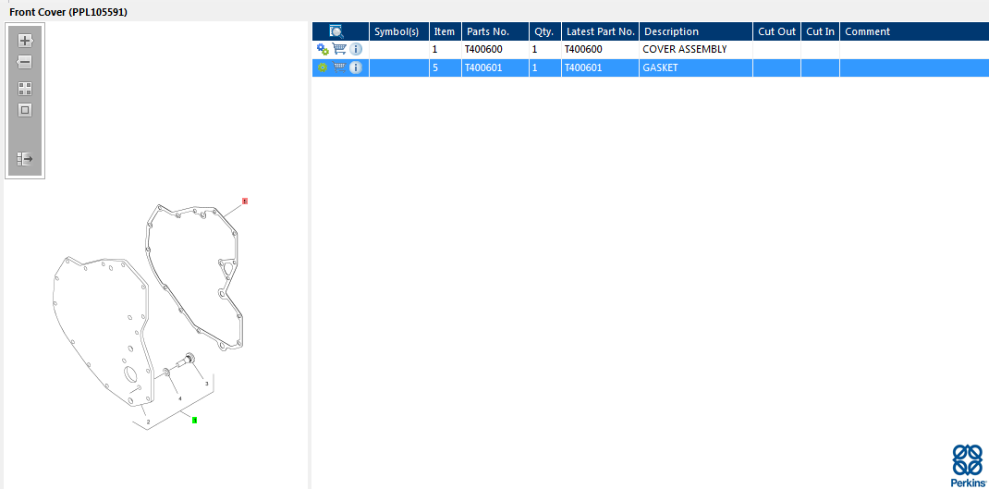Click the Comment column header
989x489 pixels.
point(914,31)
